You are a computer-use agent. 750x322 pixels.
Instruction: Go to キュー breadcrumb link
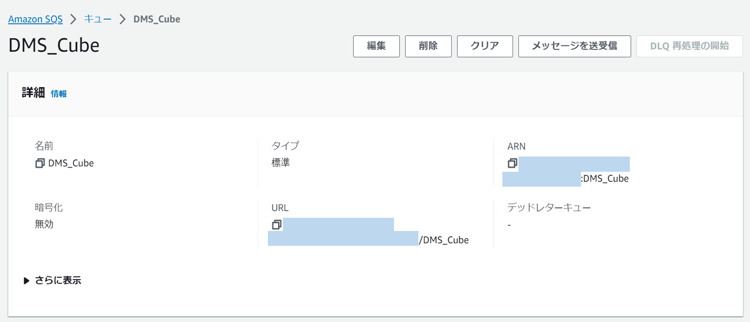coord(98,19)
